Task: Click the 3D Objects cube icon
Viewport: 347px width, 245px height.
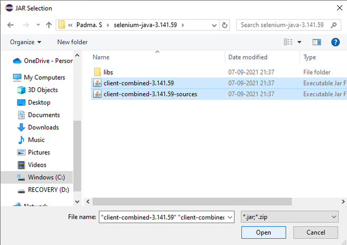Action: tap(21, 90)
